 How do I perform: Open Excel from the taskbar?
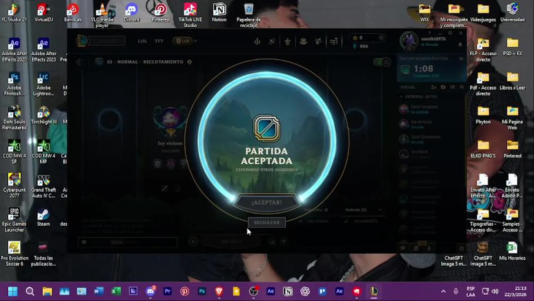[x=116, y=291]
